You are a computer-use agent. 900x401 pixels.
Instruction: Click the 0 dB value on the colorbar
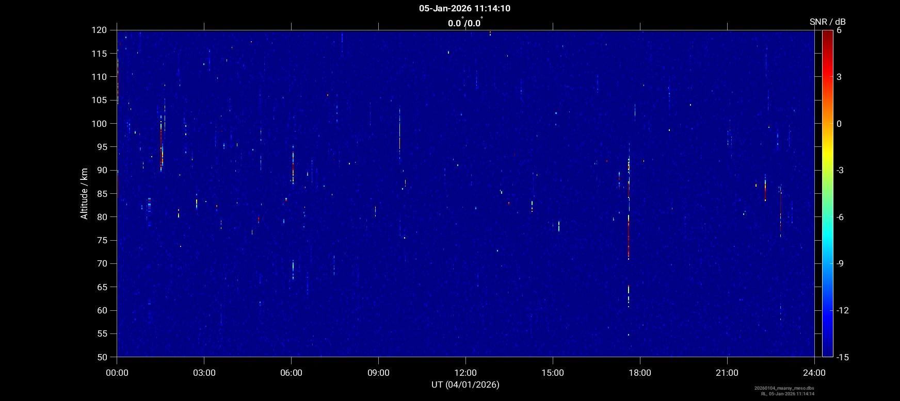point(839,124)
